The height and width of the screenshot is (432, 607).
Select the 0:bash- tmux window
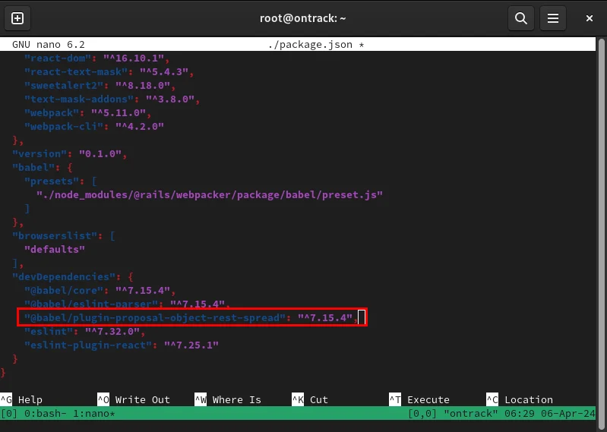click(46, 414)
